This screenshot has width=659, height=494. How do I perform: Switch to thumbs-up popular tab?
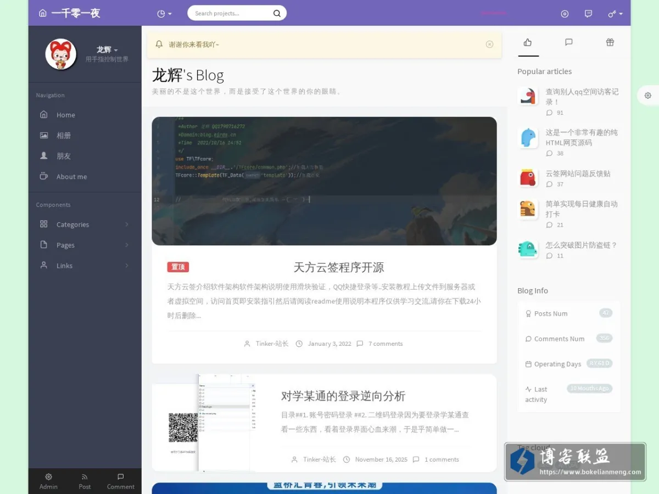pyautogui.click(x=528, y=42)
